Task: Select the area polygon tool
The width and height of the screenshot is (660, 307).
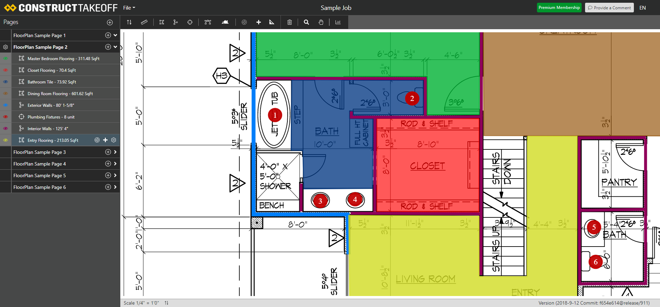Action: pyautogui.click(x=162, y=22)
